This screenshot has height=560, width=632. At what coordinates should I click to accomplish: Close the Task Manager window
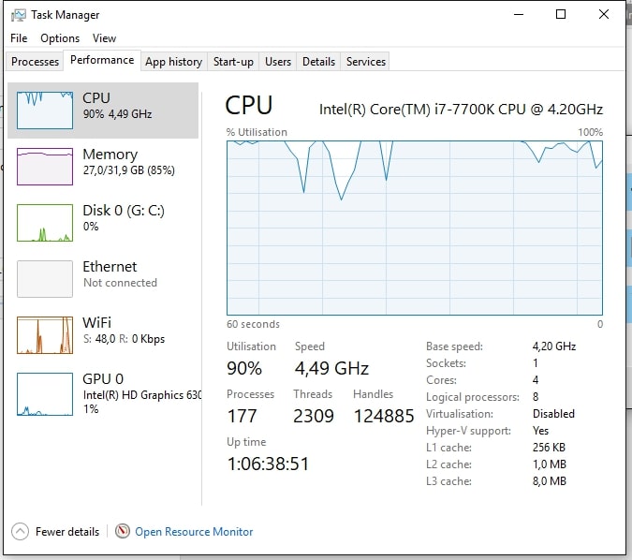[603, 14]
